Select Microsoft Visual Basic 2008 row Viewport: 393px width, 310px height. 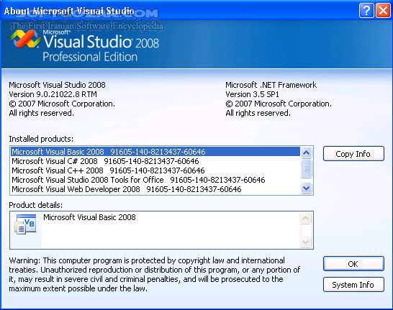[x=155, y=152]
